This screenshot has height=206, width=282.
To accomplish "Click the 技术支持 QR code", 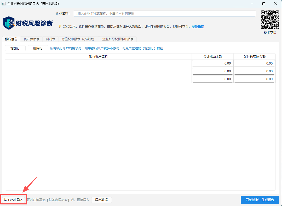I will pyautogui.click(x=270, y=20).
